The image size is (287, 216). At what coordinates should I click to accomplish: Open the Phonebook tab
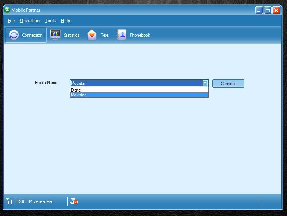click(x=134, y=35)
